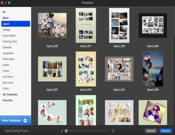
Task: Click the More Templates arrow icon
Action: coord(25,120)
